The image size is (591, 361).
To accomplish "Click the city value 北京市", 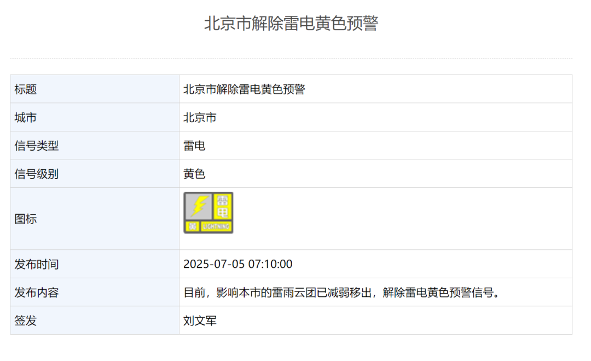I will [x=200, y=118].
